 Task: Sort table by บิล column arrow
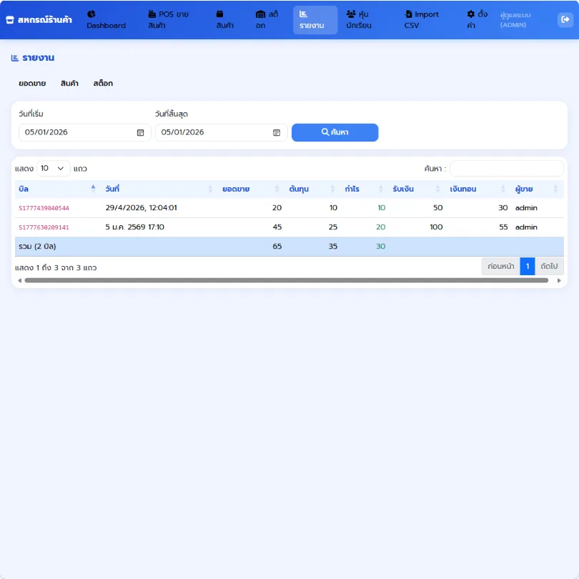click(x=93, y=189)
